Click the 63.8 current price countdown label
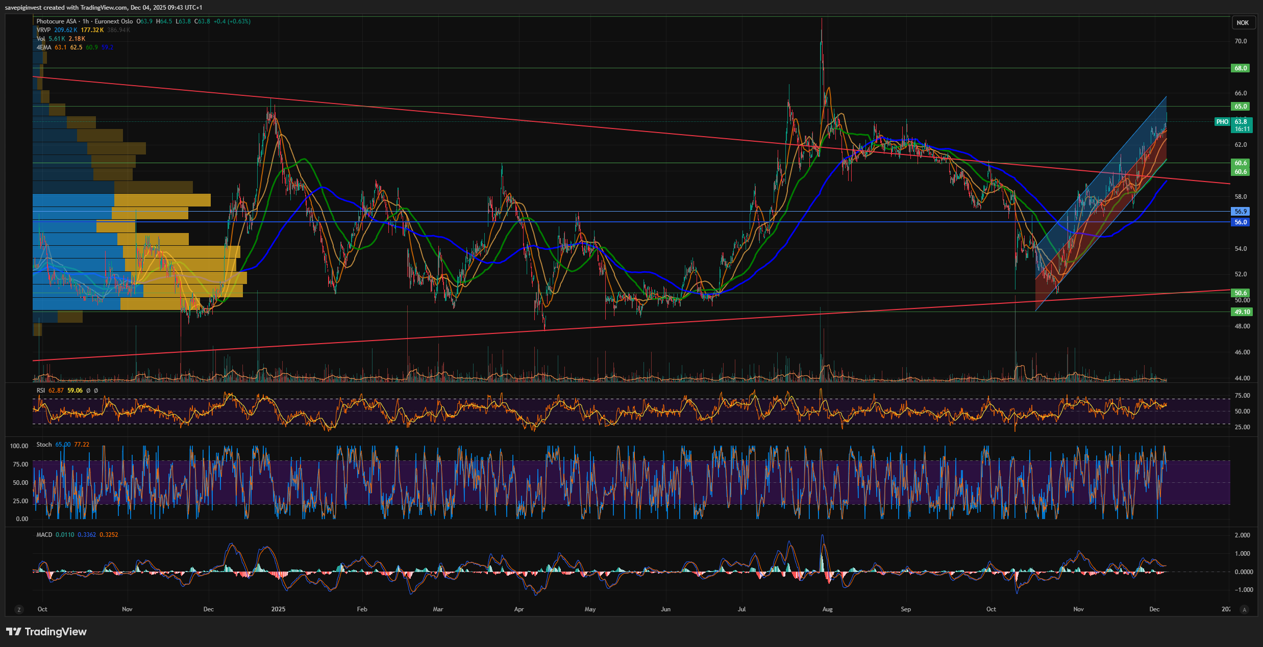 point(1242,125)
